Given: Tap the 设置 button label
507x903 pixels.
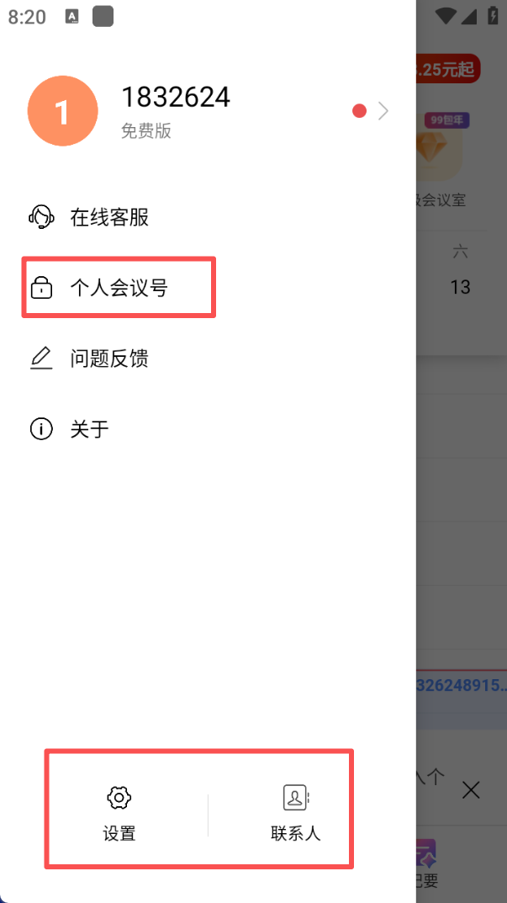Looking at the screenshot, I should coord(119,833).
